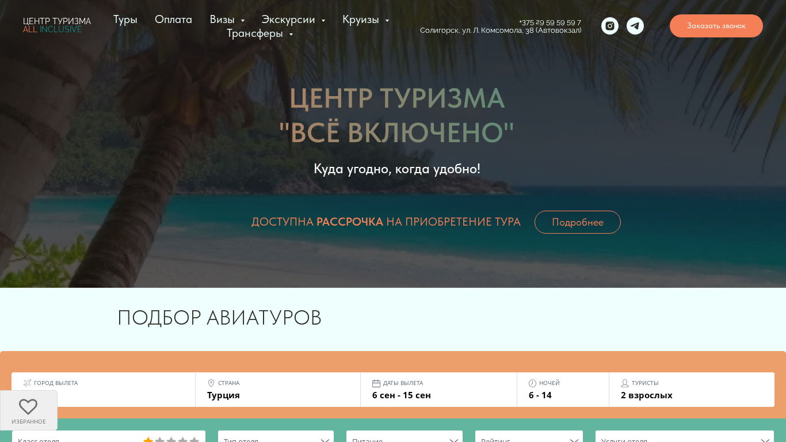Image resolution: width=786 pixels, height=442 pixels.
Task: Open the Туристы selector showing 2 взрослых
Action: (692, 390)
